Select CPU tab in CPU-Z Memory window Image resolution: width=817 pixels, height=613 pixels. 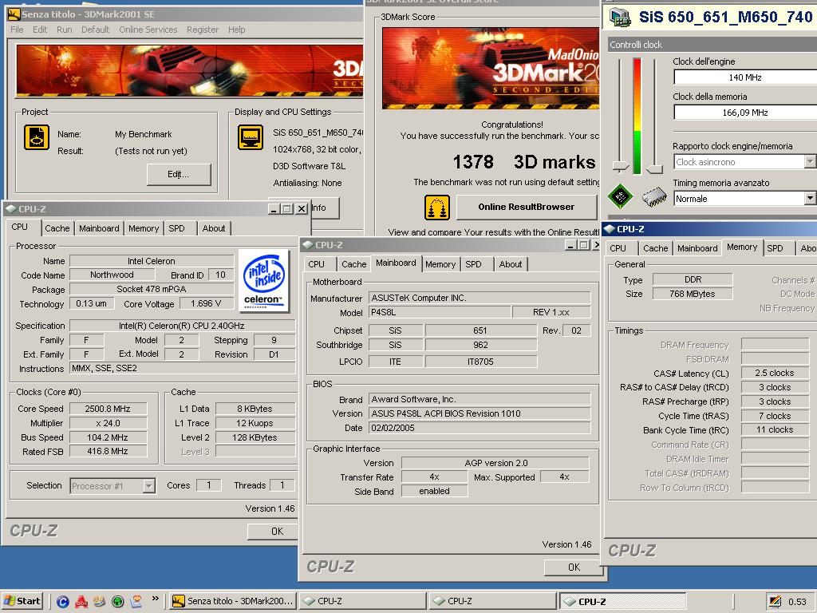[x=618, y=249]
